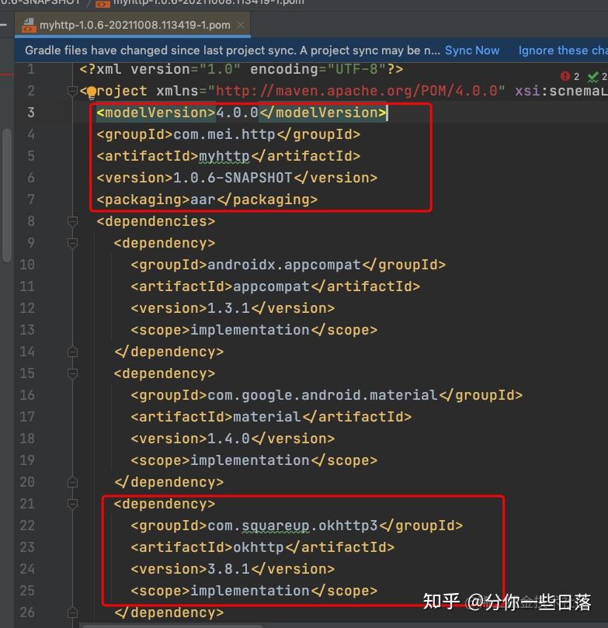608x628 pixels.
Task: Click the Ignore these changes link
Action: tap(563, 50)
